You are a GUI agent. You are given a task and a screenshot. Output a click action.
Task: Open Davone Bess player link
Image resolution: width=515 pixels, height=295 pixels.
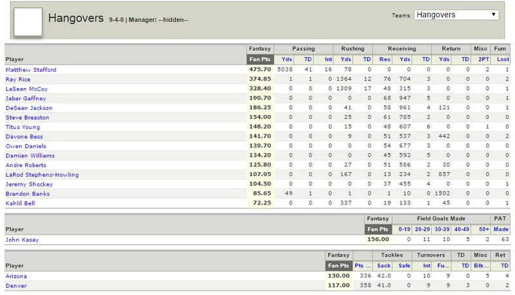(24, 136)
